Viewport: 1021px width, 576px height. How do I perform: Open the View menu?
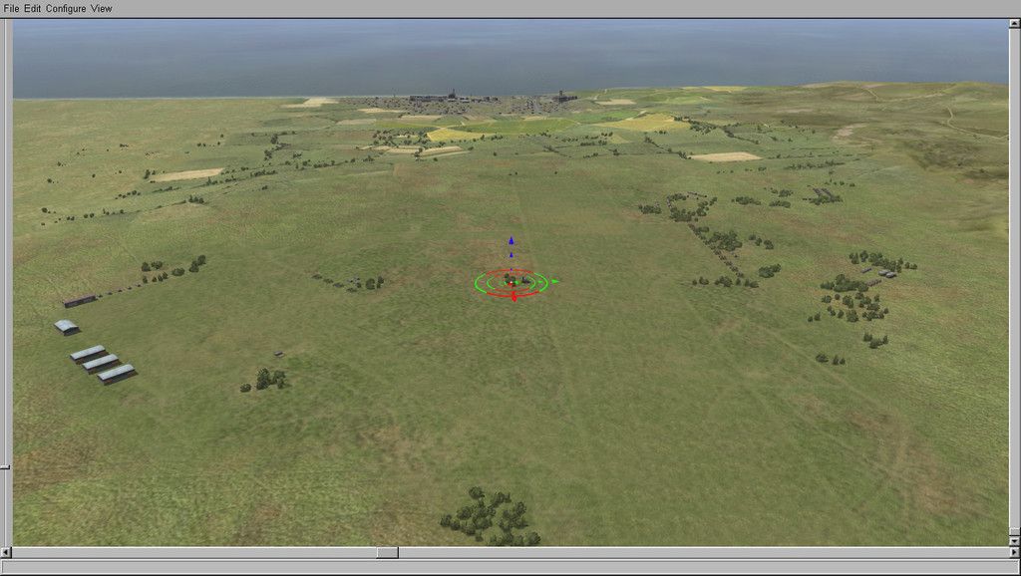(x=101, y=8)
